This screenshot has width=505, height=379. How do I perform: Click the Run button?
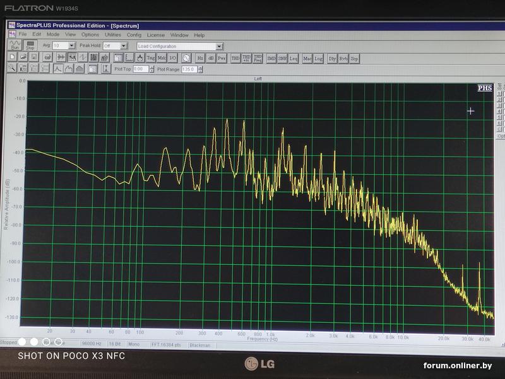[15, 45]
